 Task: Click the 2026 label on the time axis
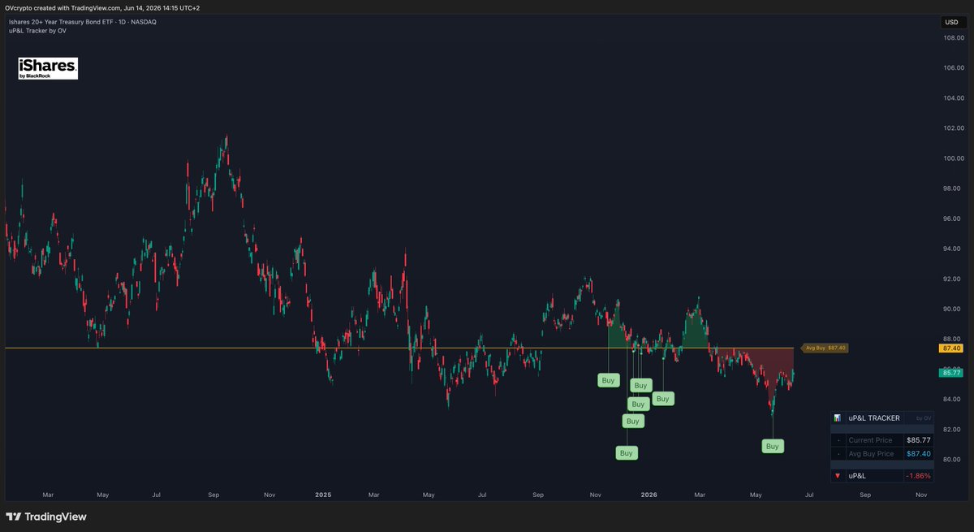649,494
